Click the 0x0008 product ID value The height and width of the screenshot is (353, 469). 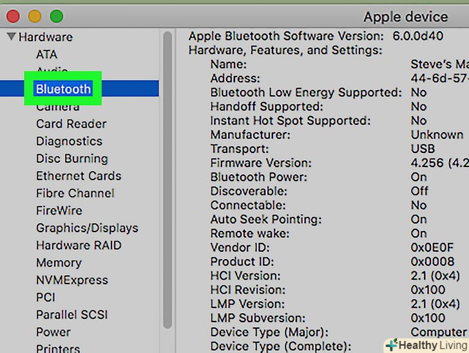click(432, 262)
